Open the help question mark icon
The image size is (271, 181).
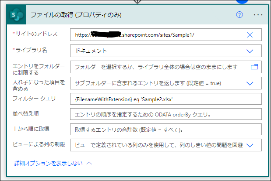pos(239,15)
